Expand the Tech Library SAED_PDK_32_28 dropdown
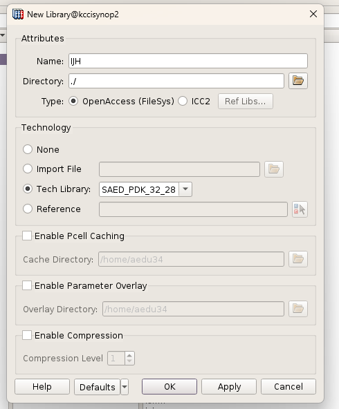 [x=185, y=189]
